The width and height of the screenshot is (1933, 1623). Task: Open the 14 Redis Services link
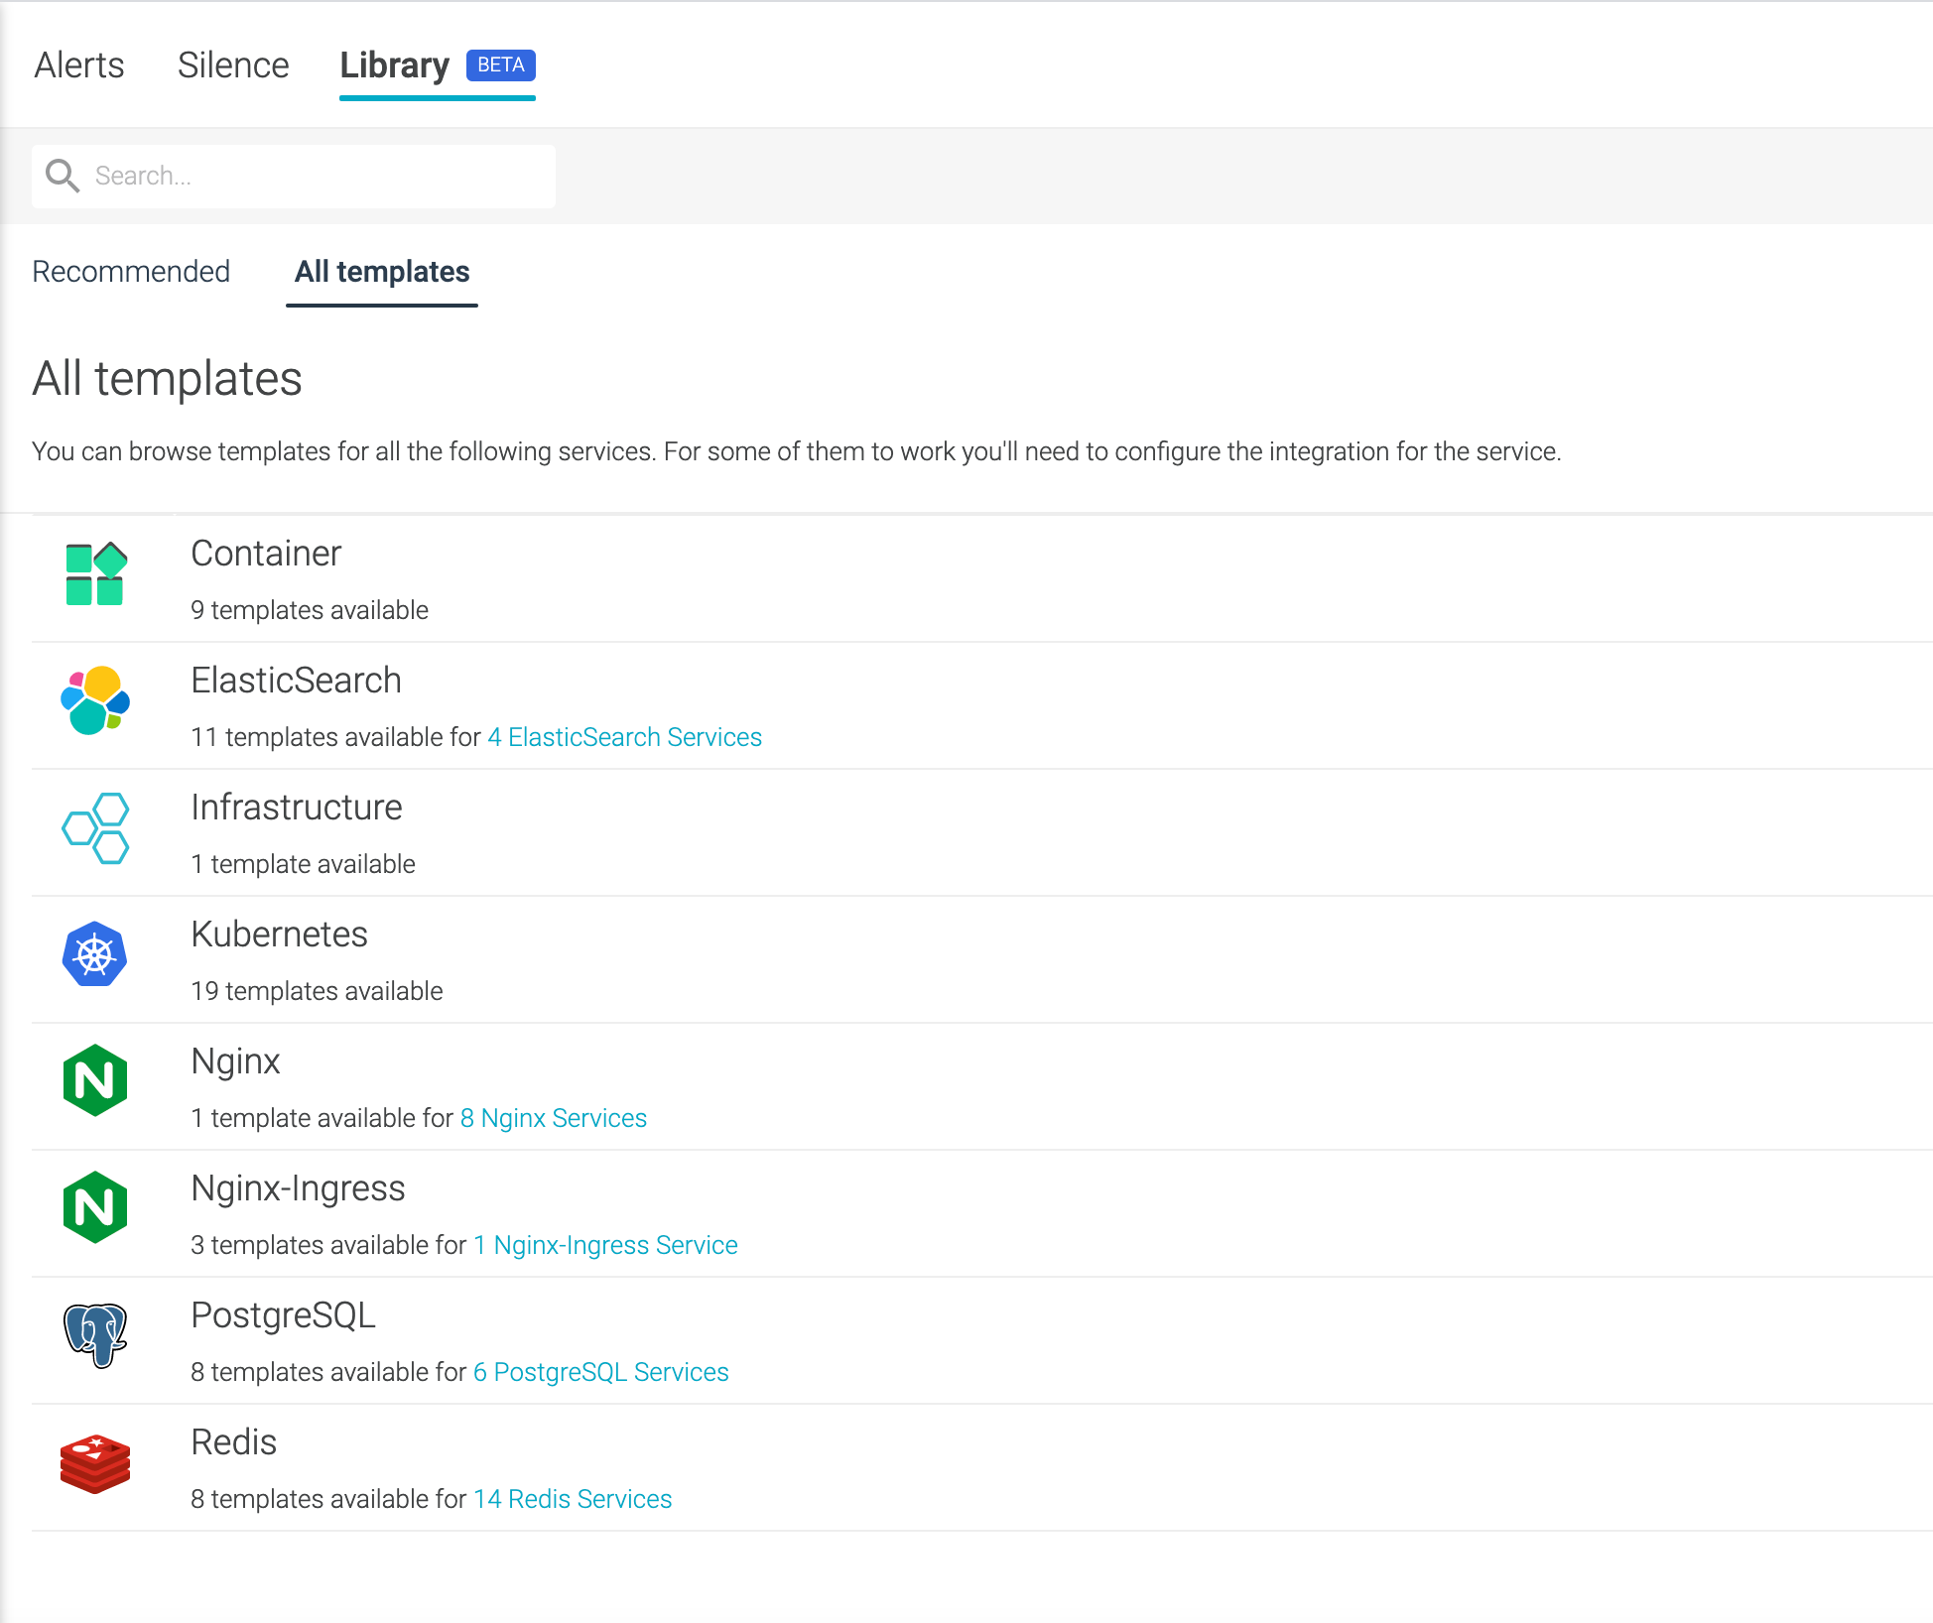573,1499
